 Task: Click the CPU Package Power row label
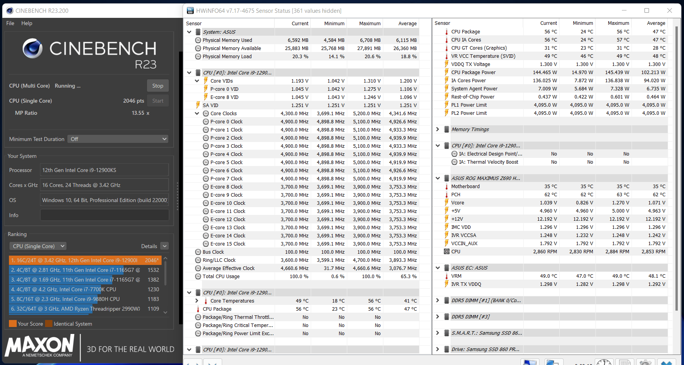(x=473, y=73)
